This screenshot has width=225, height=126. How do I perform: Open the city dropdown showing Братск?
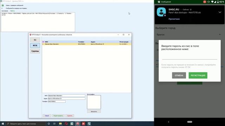tap(189, 35)
